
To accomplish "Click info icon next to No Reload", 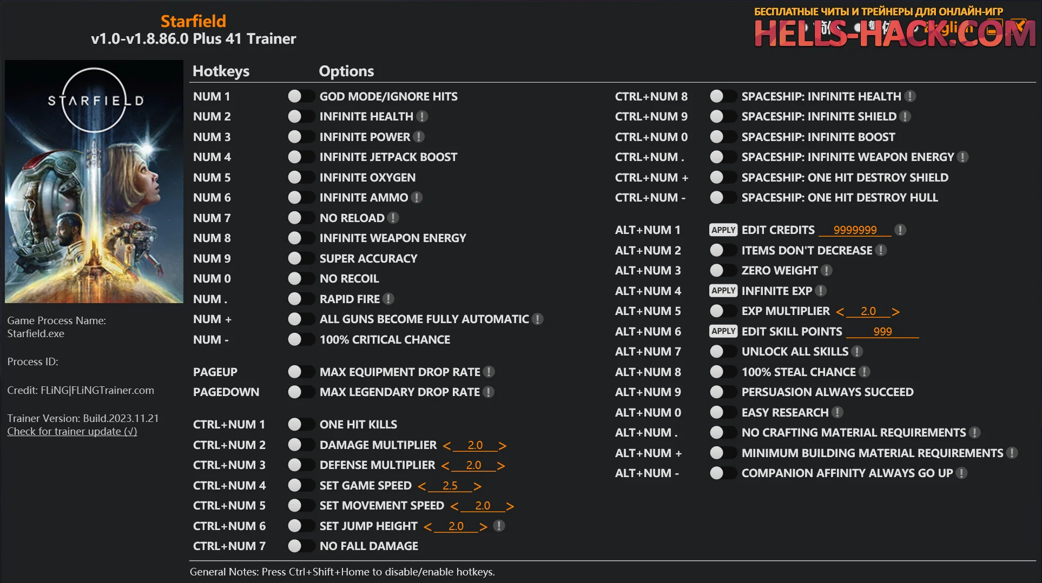I will (x=393, y=218).
